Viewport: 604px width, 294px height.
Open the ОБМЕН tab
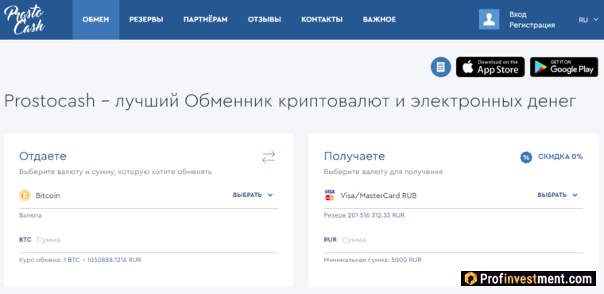[95, 20]
